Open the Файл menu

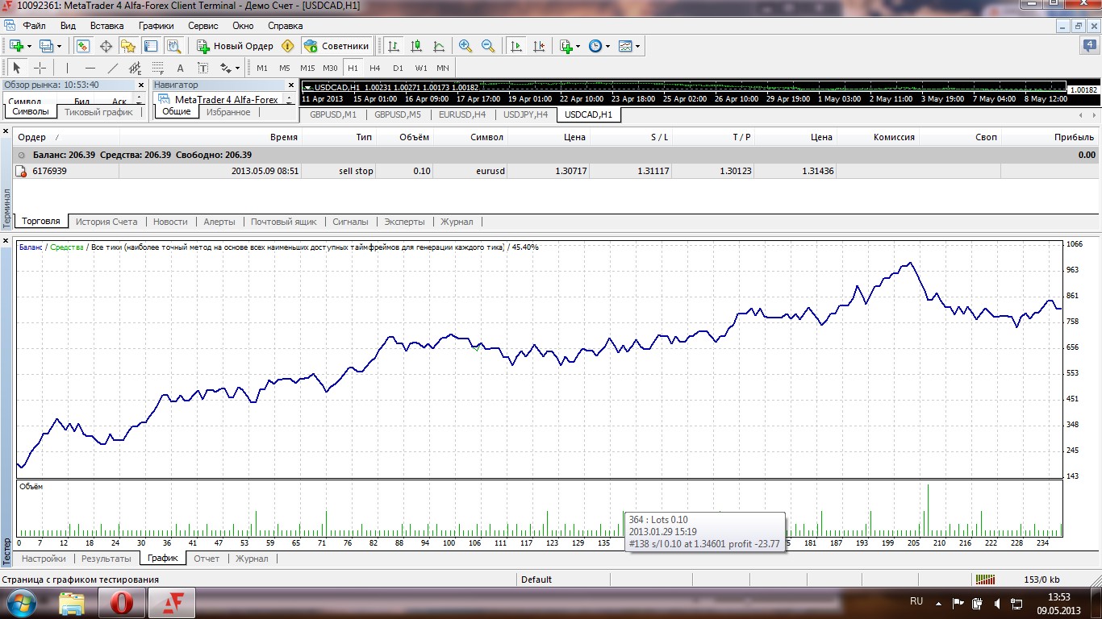[34, 26]
